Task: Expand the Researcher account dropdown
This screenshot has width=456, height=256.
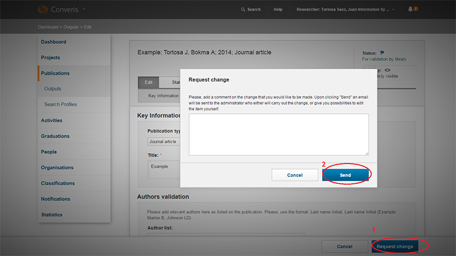Action: point(393,10)
